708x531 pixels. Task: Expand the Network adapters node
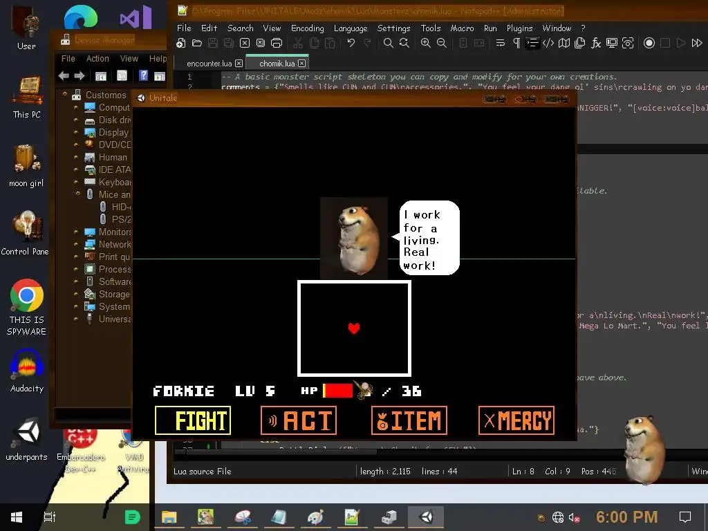76,244
